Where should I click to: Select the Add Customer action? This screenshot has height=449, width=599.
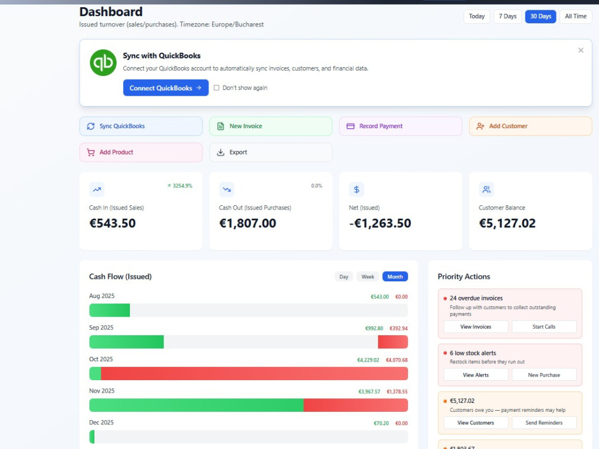tap(531, 126)
